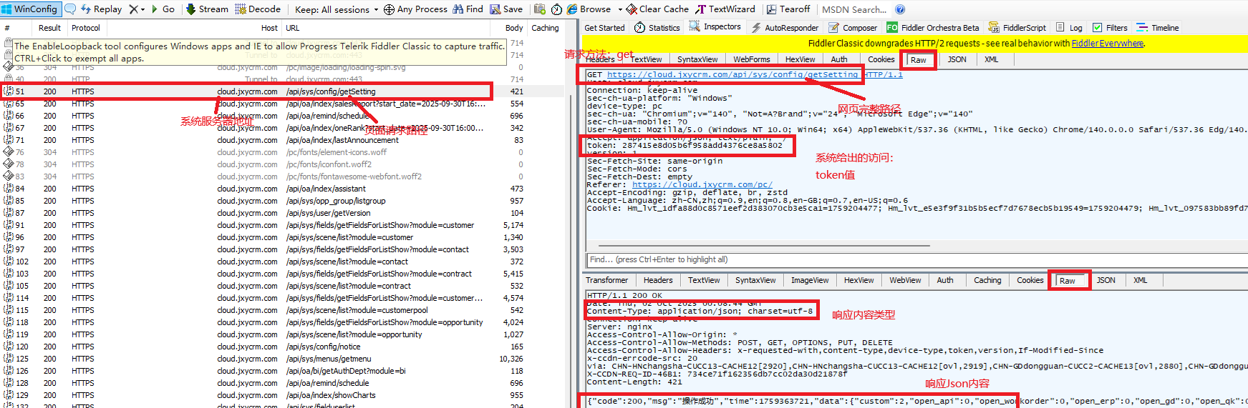This screenshot has width=1248, height=408.
Task: Select request inspector SyntaxView tab
Action: tap(697, 59)
